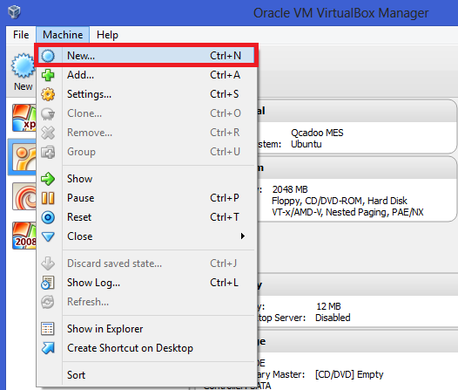Choose Add... from the Machine menu

tap(146, 75)
